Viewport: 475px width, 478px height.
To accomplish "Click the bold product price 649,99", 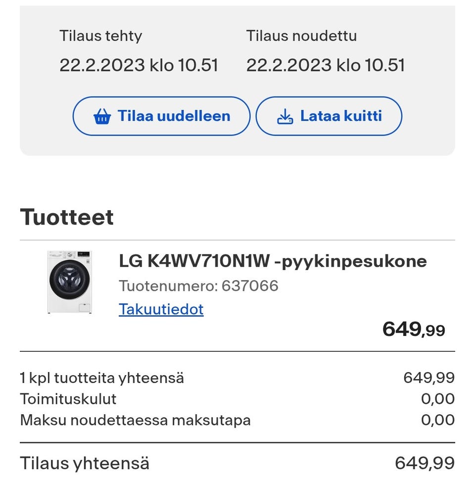I will click(x=414, y=329).
